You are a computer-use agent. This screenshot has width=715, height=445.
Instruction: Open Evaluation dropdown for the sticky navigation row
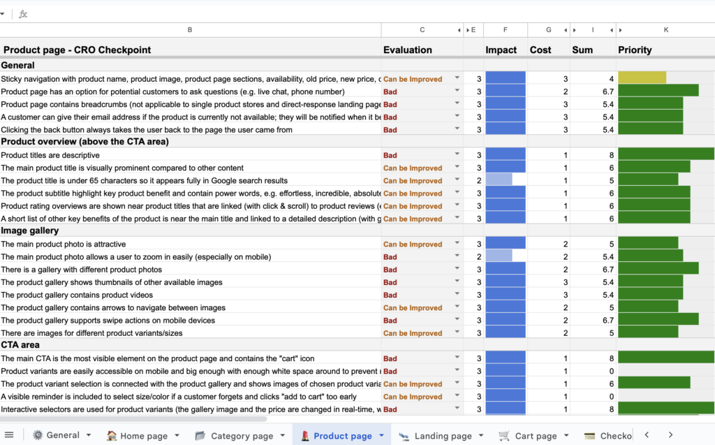457,79
